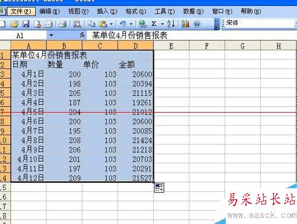
Task: Select column G header
Action: click(242, 46)
